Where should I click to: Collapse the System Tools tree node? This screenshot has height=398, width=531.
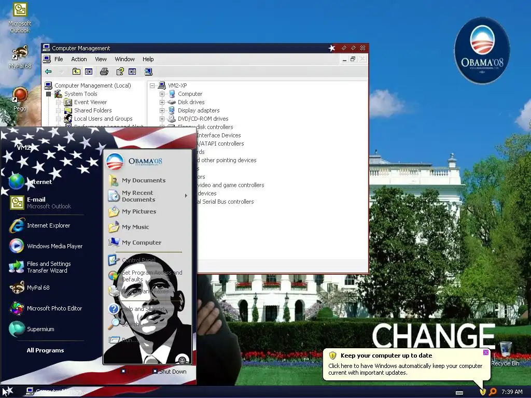48,94
